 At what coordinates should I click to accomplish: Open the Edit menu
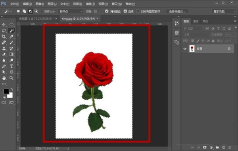tap(27, 4)
